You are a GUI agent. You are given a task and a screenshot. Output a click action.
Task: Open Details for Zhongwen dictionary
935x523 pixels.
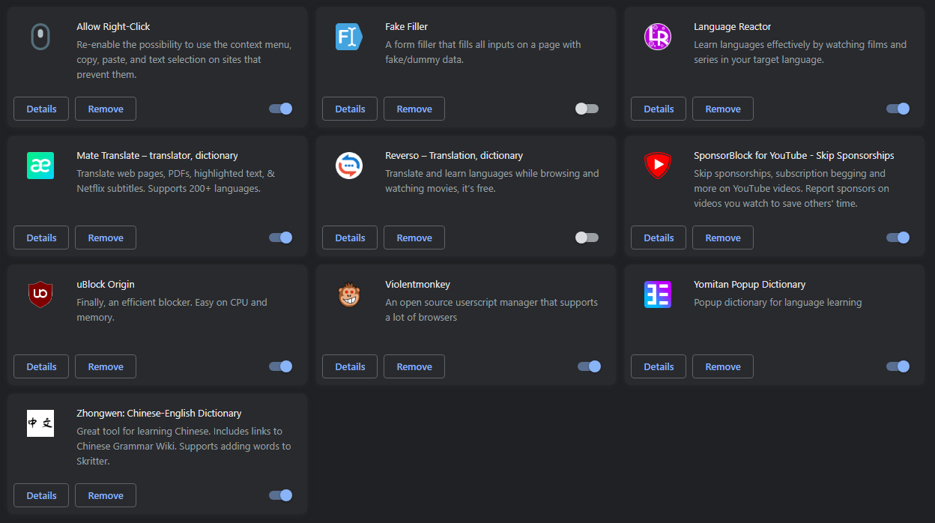click(41, 495)
